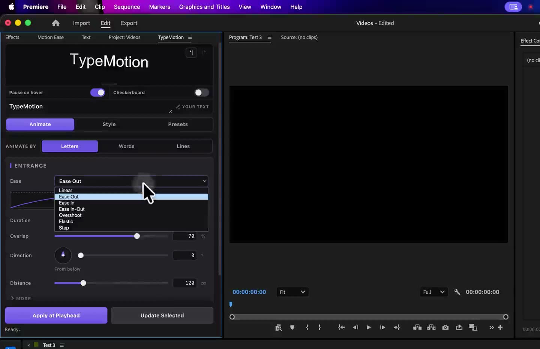Choose Ease Out from the Ease list
Image resolution: width=540 pixels, height=349 pixels.
click(131, 197)
